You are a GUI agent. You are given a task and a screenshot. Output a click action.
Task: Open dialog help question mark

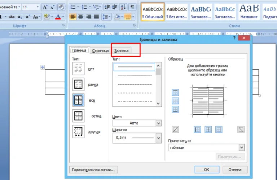click(234, 38)
